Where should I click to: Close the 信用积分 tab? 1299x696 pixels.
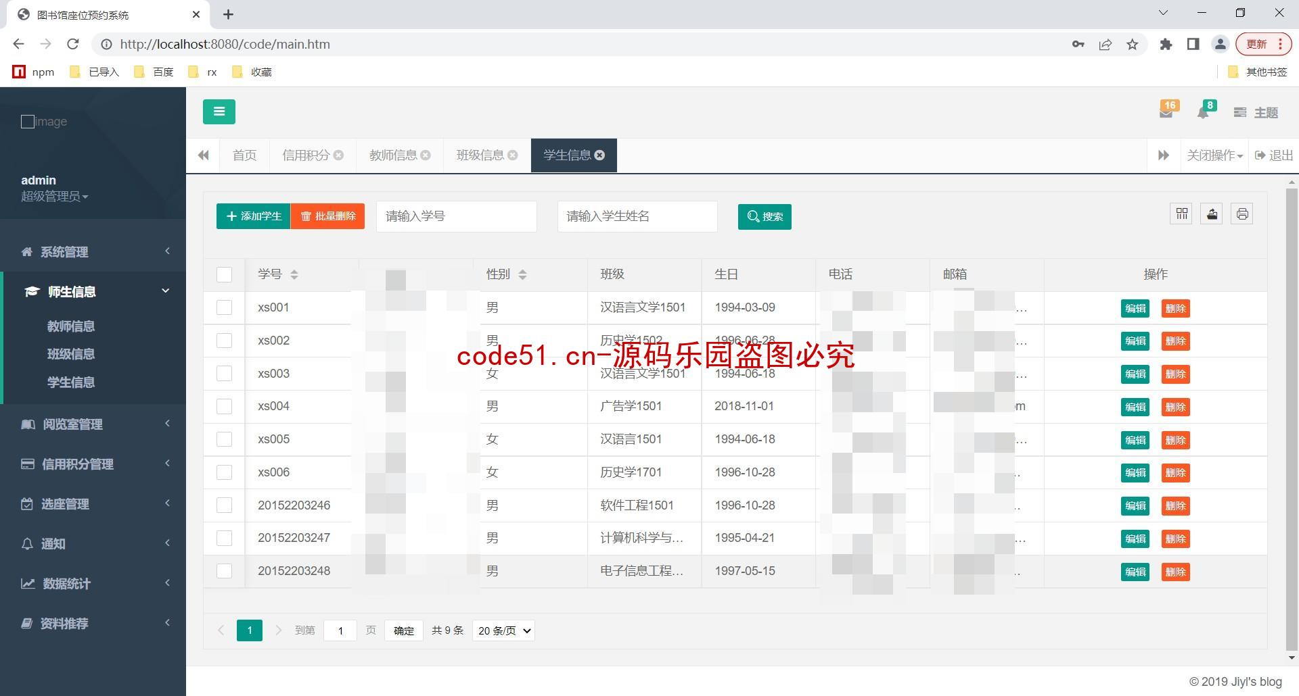(x=338, y=155)
